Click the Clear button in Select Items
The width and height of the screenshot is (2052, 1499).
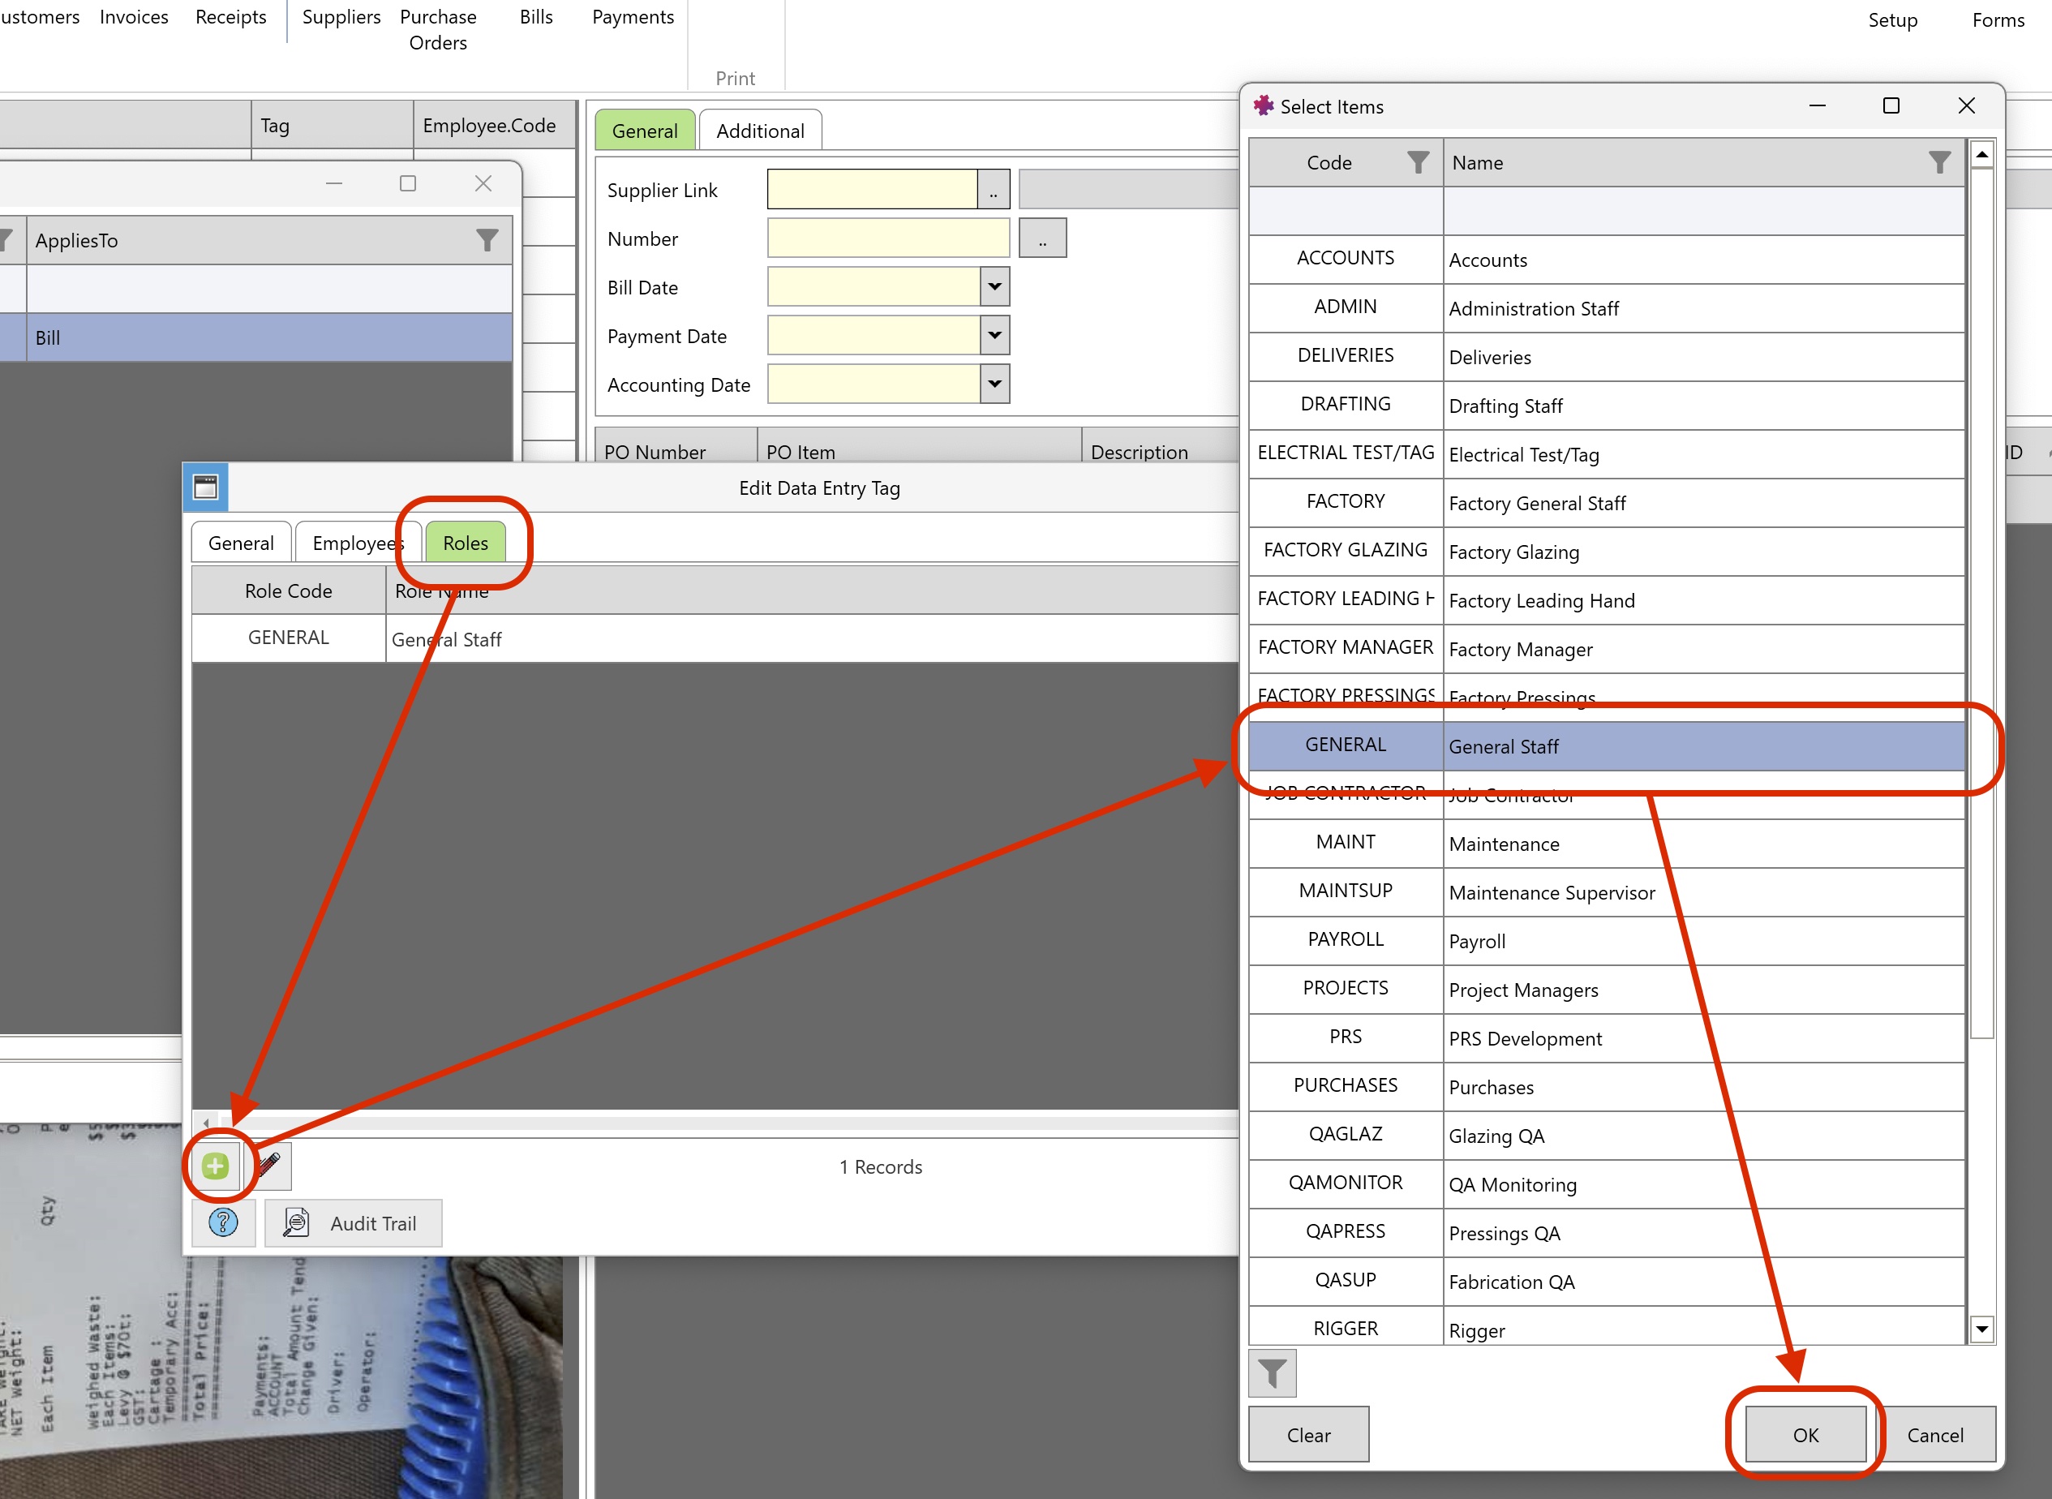click(x=1308, y=1433)
